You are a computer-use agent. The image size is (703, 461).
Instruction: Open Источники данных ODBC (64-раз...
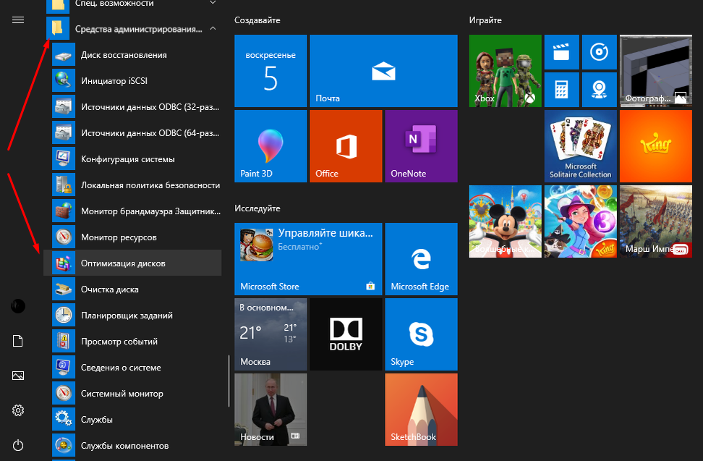132,132
